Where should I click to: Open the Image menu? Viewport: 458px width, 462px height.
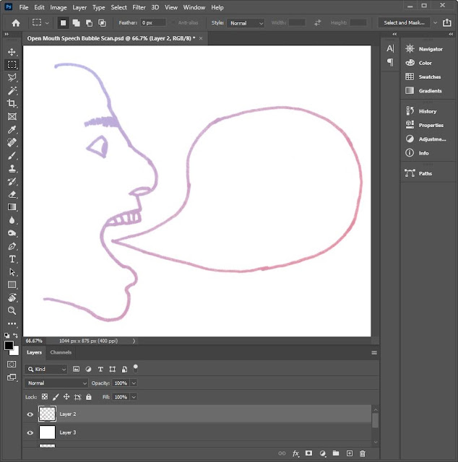[x=58, y=7]
